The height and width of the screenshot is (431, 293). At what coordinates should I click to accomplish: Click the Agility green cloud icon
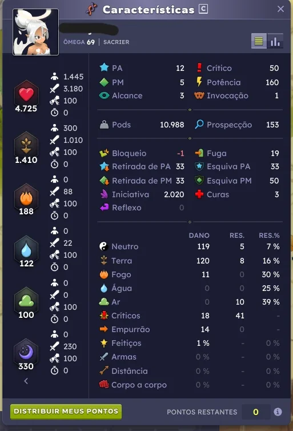26,300
